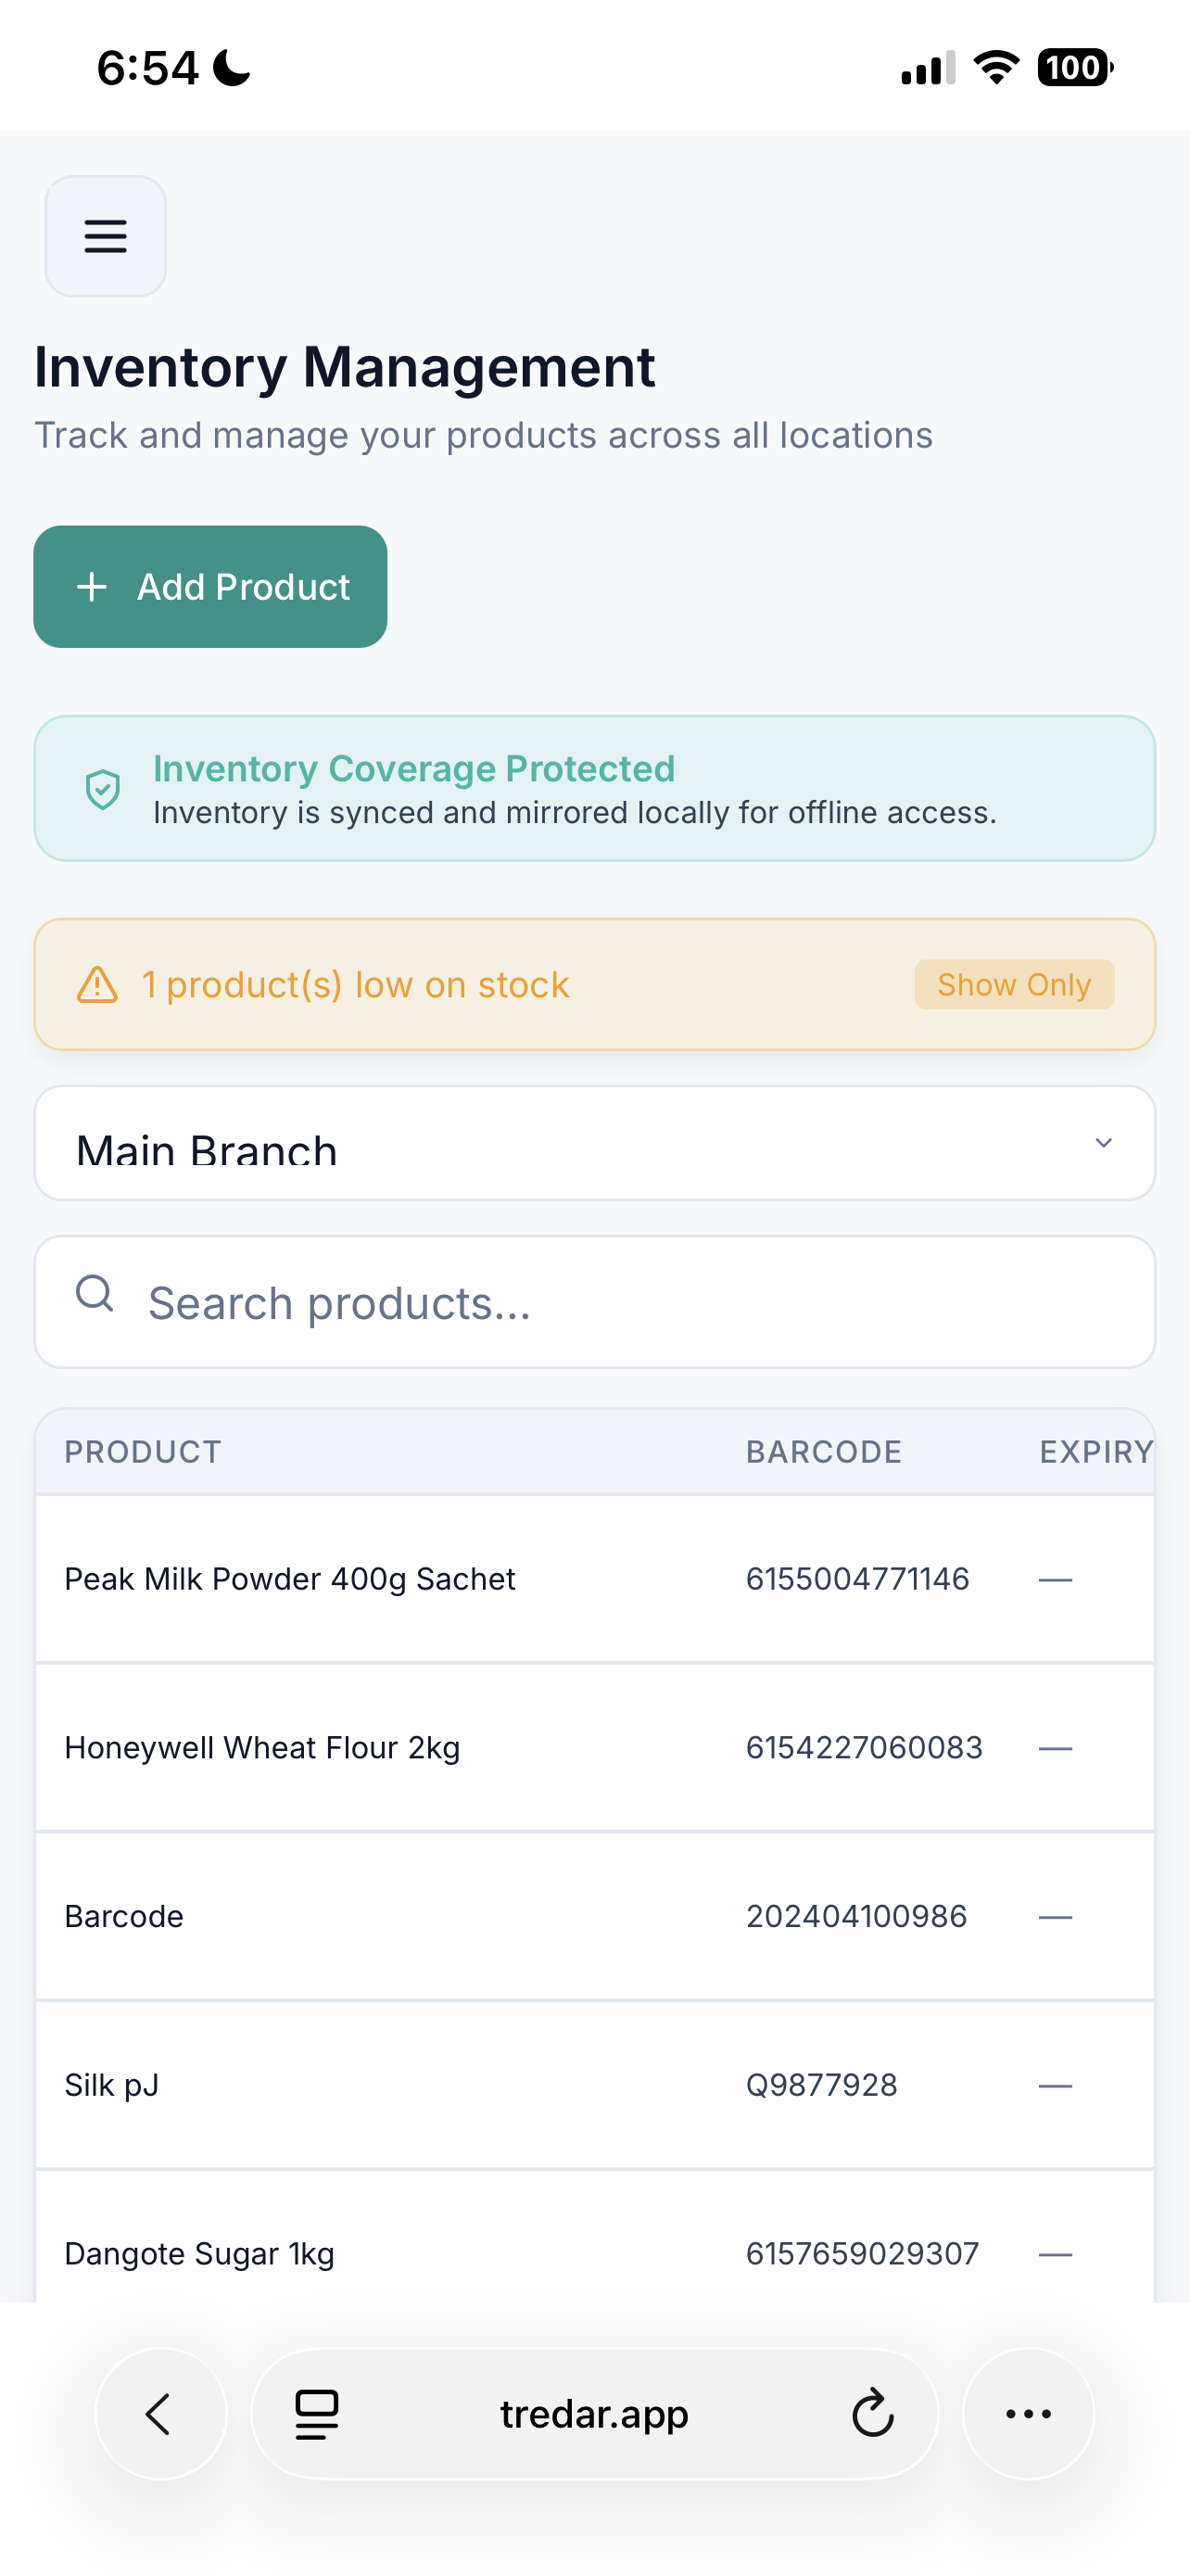The height and width of the screenshot is (2575, 1190).
Task: Open the EXPIRY column options
Action: pos(1096,1452)
